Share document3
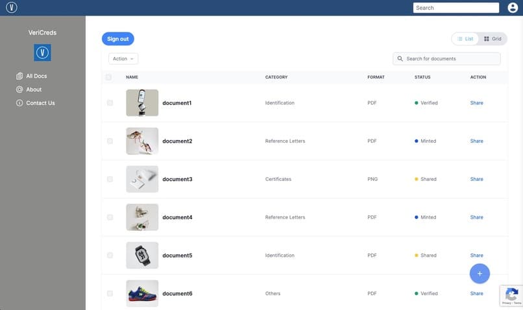The width and height of the screenshot is (523, 310). click(x=477, y=179)
